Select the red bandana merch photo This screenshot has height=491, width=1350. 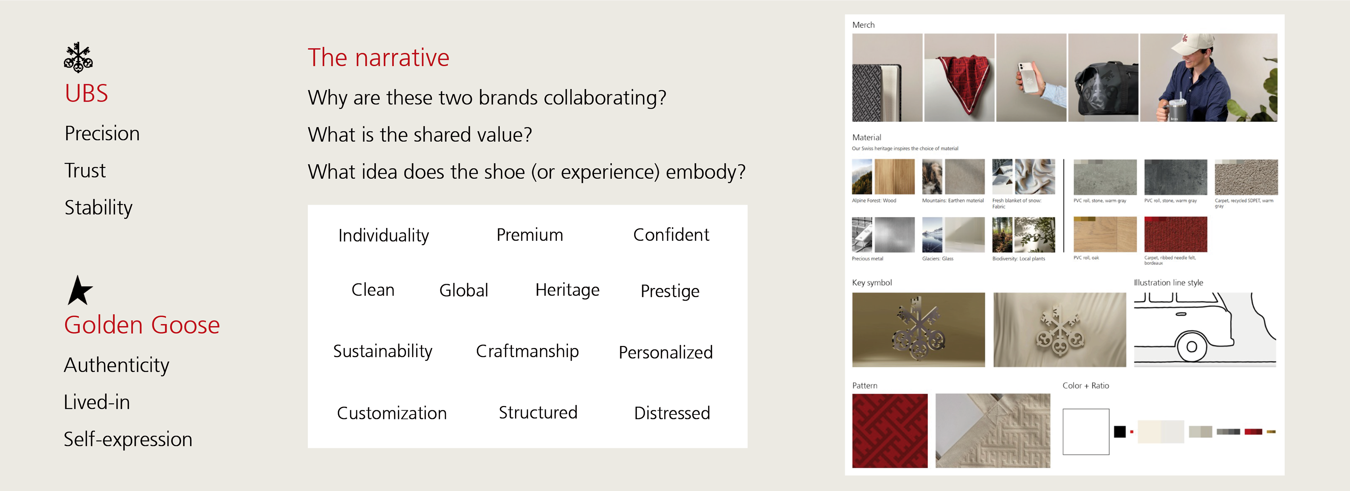click(958, 78)
